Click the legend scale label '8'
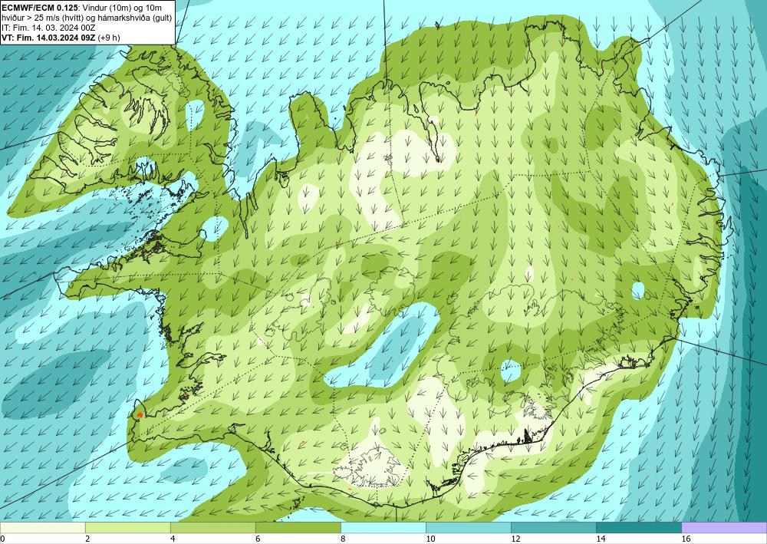Screen dimensions: 767x544 point(343,539)
